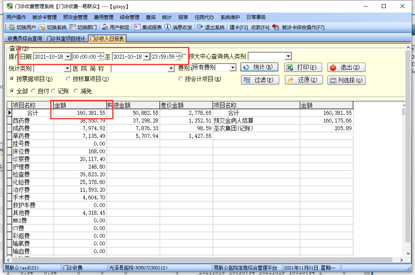Click the 用户锁定 lock icon

(105, 27)
